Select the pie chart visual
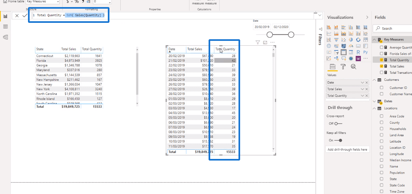Viewport: 412px width, 194px height. (351, 40)
